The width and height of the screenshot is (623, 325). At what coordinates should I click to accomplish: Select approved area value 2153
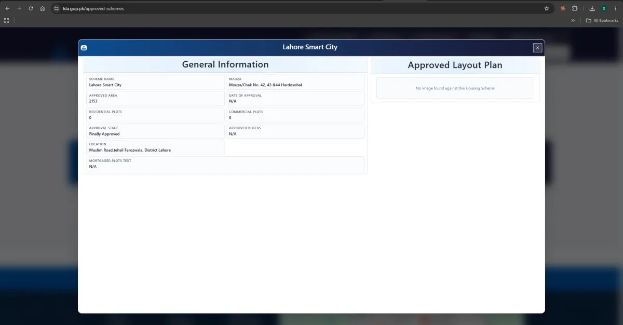pyautogui.click(x=93, y=101)
